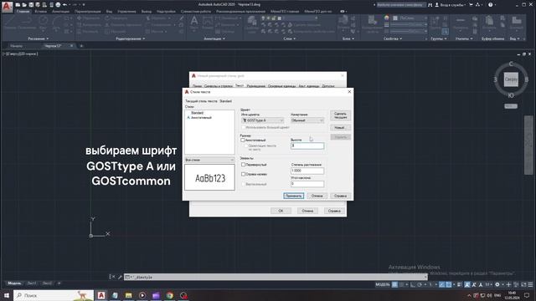
Task: Open the Все стили filter dropdown
Action: pos(209,160)
